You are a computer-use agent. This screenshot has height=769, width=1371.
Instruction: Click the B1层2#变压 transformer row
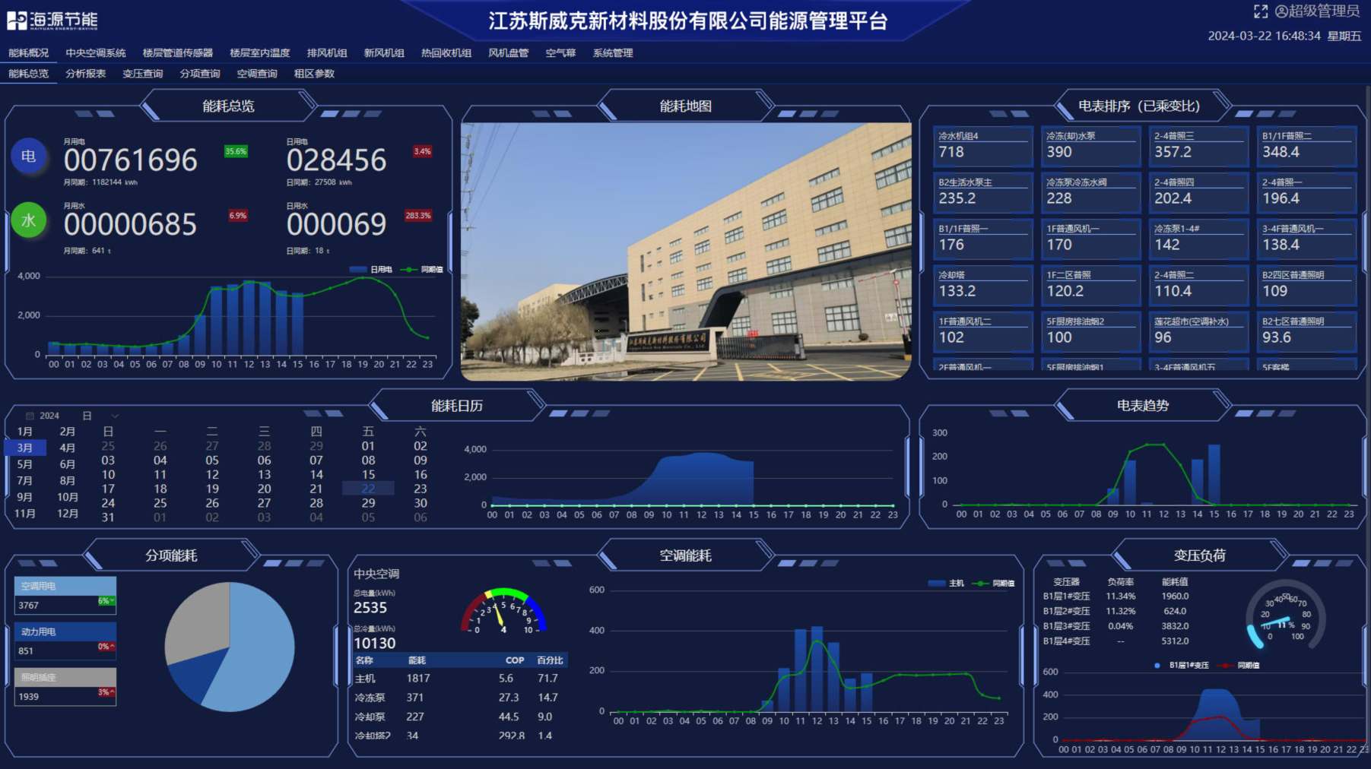tap(1116, 612)
